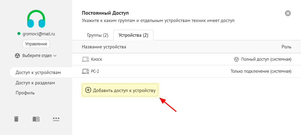Click the department group icon
This screenshot has height=135, width=301.
18,56
